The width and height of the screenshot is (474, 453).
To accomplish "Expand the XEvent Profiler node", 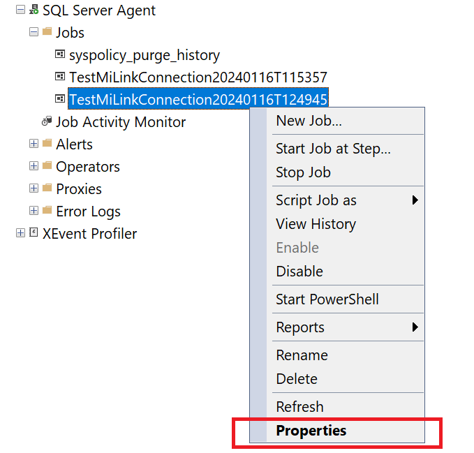I will coord(20,233).
